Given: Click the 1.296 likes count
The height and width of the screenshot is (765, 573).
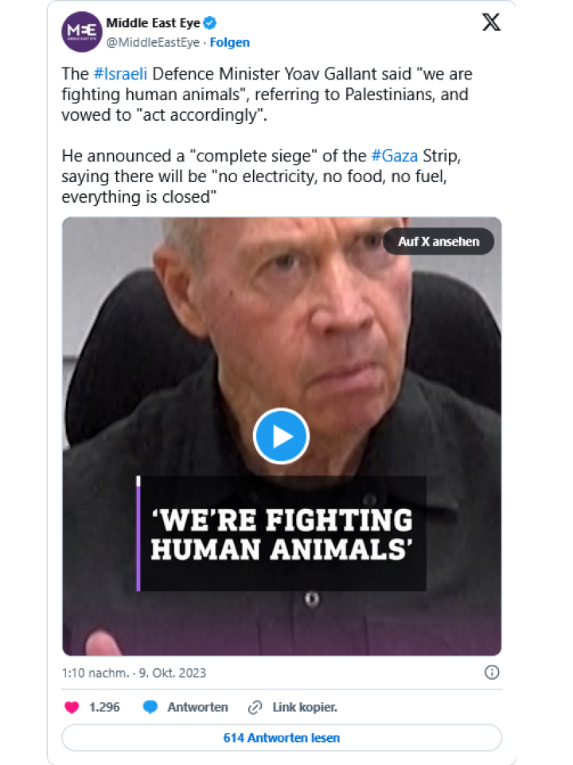Looking at the screenshot, I should pos(104,707).
